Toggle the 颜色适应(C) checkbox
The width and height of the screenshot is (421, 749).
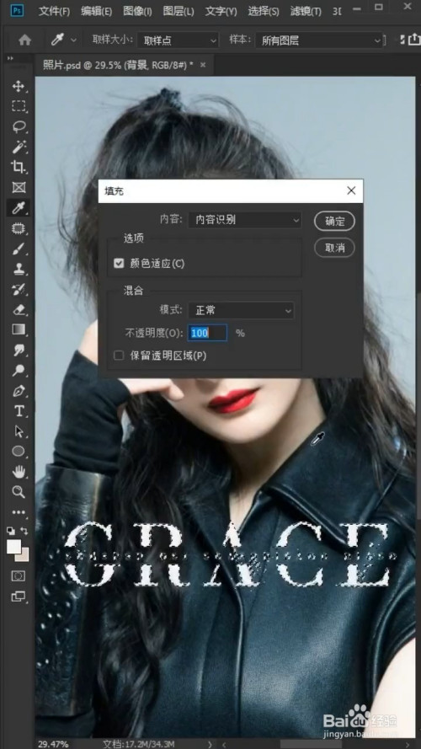pos(119,263)
